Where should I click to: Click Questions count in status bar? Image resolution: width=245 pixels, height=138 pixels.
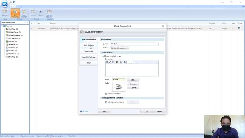[x=28, y=136]
